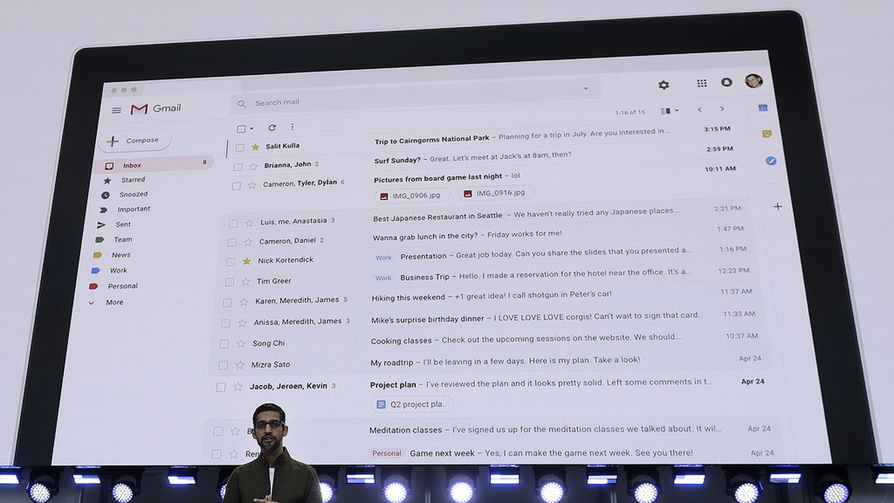This screenshot has height=503, width=894.
Task: Open the Best Japanese Restaurant in Seattle email
Action: click(437, 217)
